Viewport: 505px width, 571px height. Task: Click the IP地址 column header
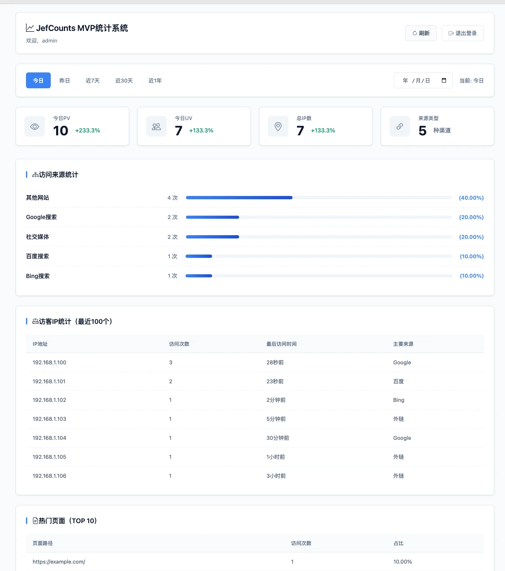coord(40,344)
